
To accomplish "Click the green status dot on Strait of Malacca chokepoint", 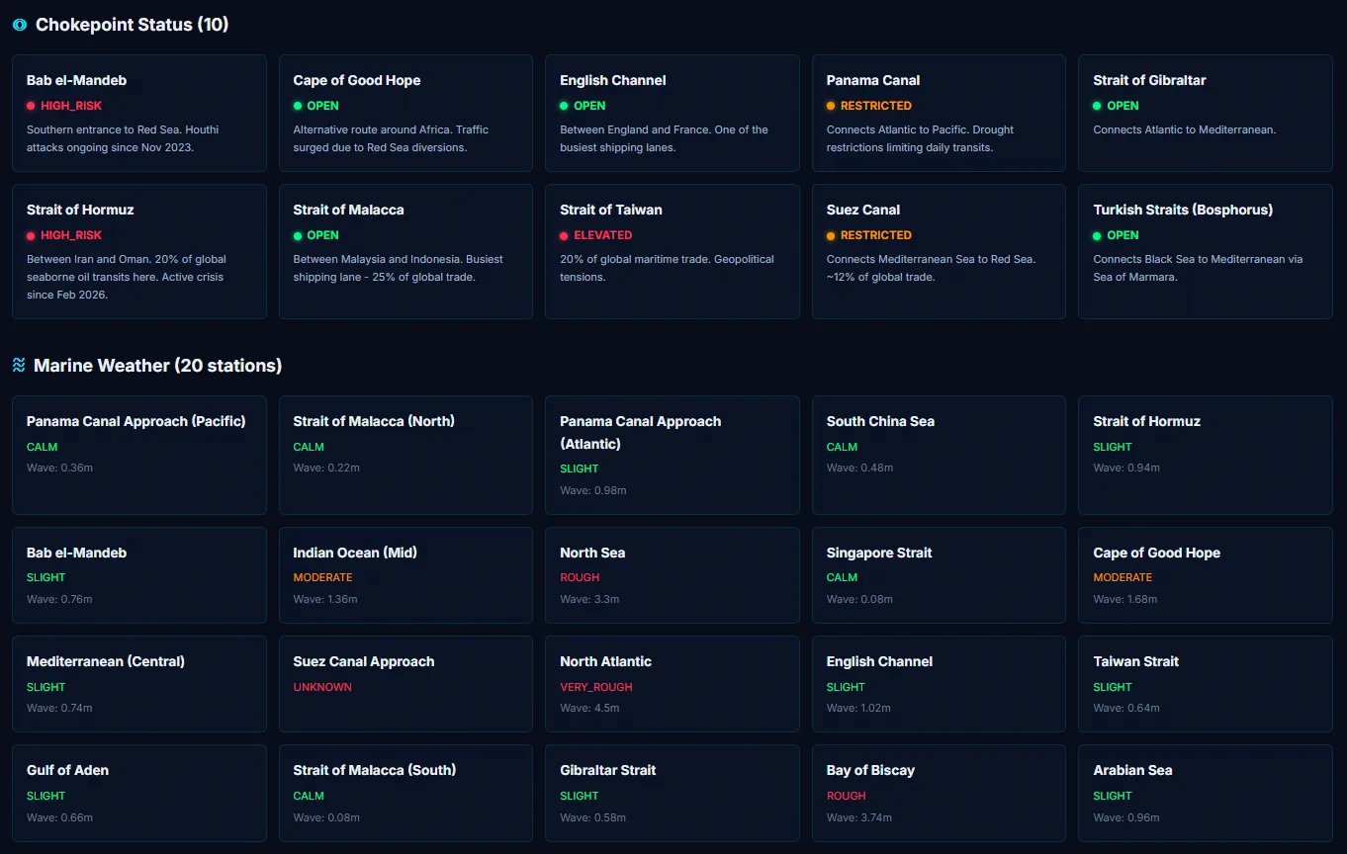I will coord(298,236).
